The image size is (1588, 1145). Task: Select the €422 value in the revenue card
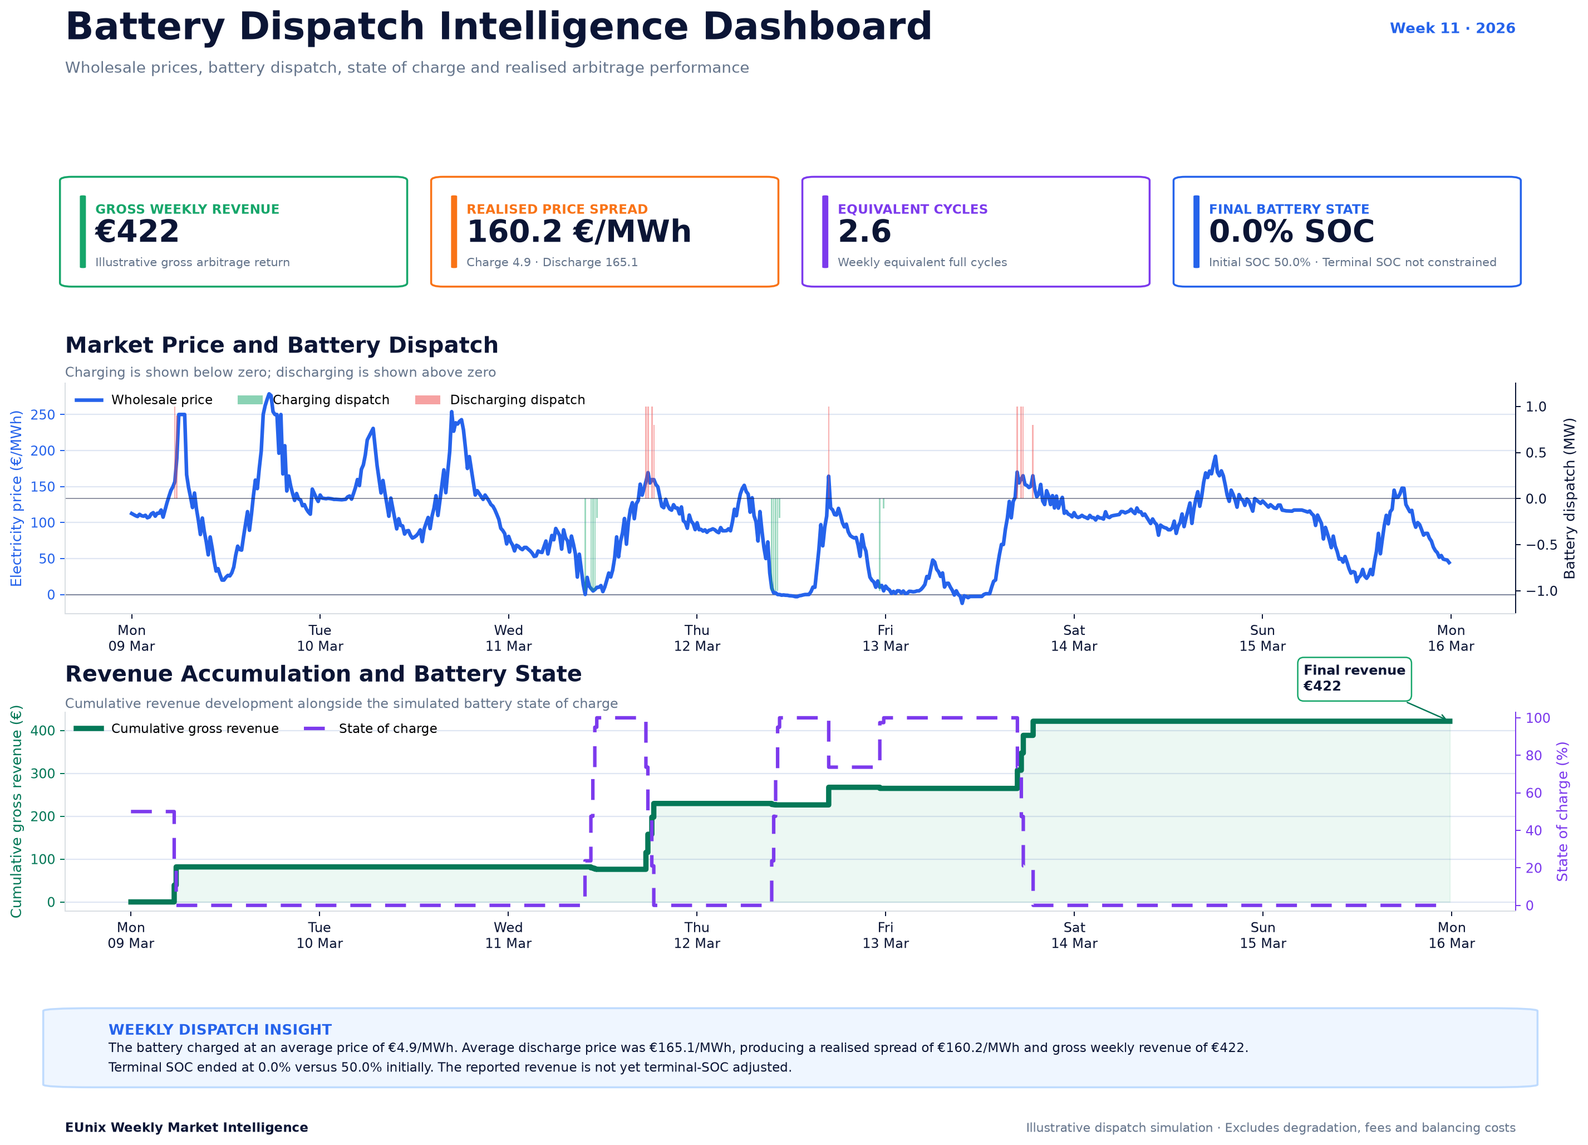pos(137,231)
